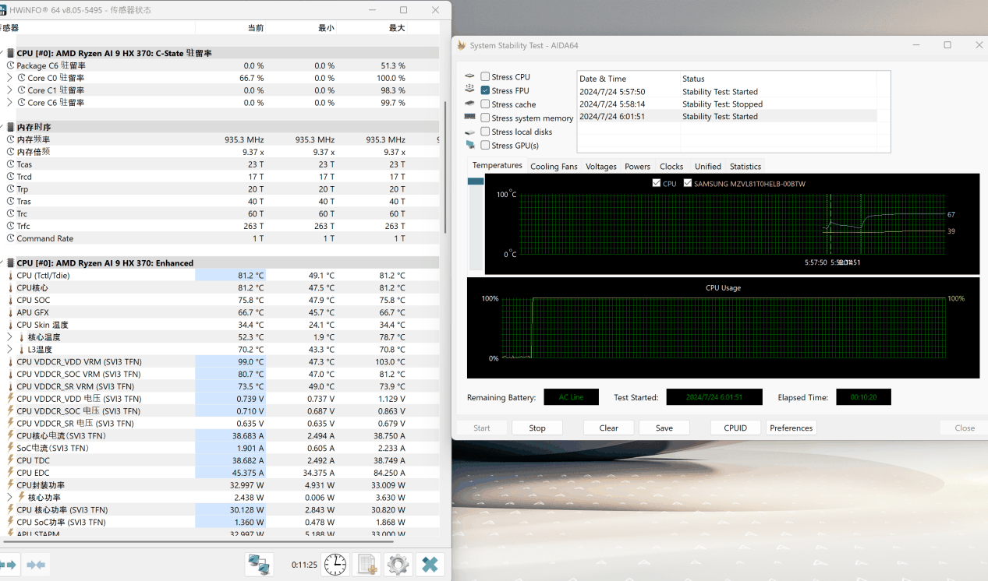
Task: Expand the Core C0 驻留率 row
Action: [10, 78]
